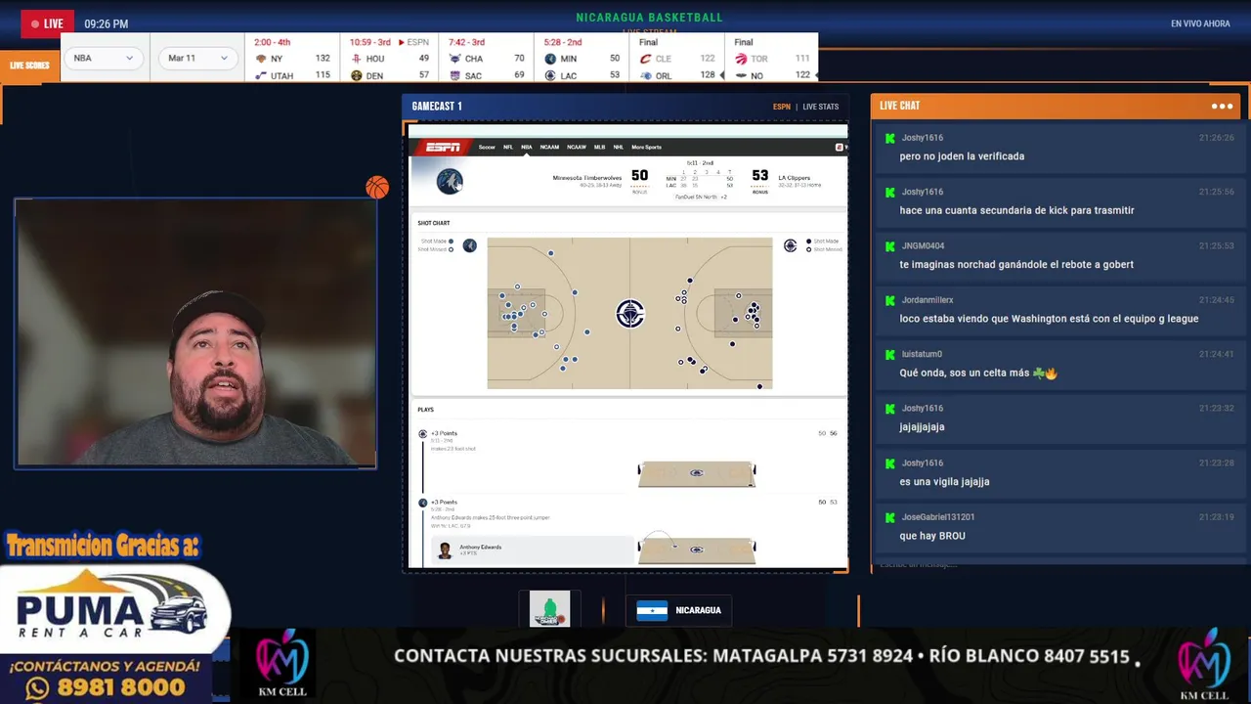This screenshot has width=1251, height=704.
Task: Click Anthony Edwards headshot thumbnail
Action: pyautogui.click(x=445, y=550)
